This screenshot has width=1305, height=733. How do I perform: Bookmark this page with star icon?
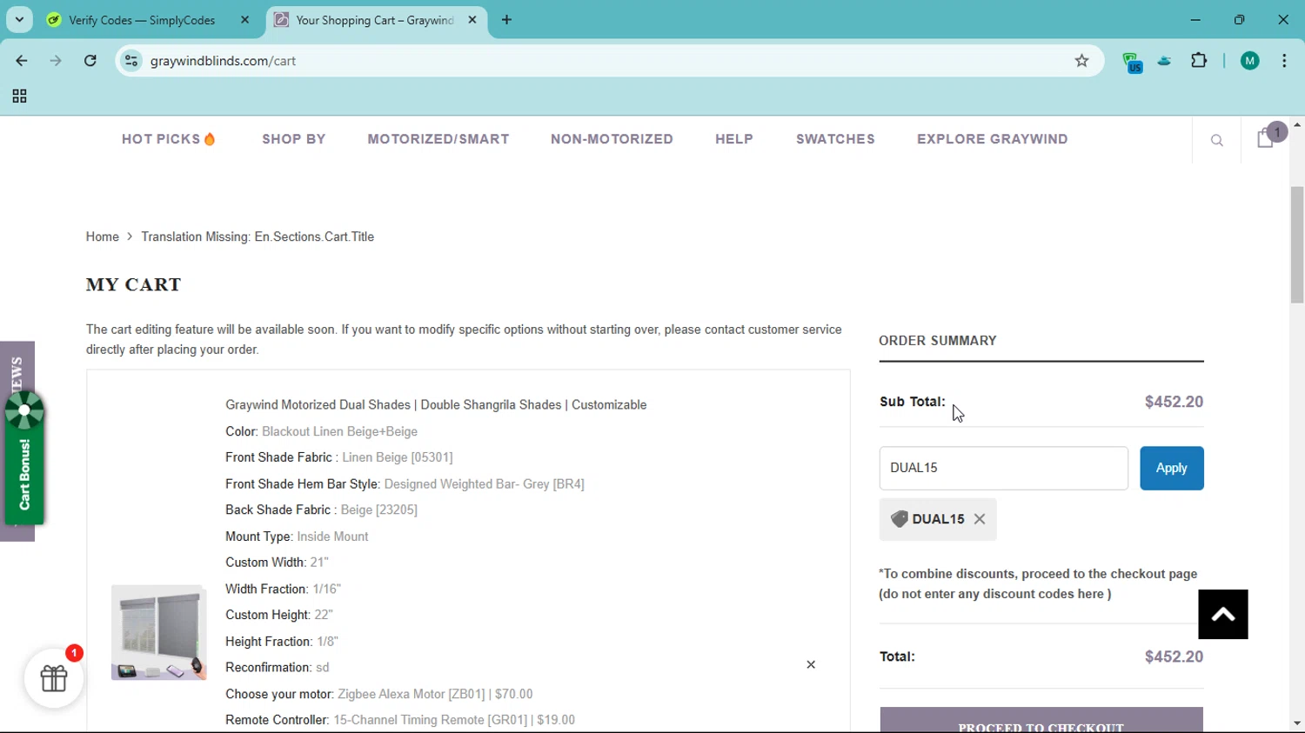1081,61
